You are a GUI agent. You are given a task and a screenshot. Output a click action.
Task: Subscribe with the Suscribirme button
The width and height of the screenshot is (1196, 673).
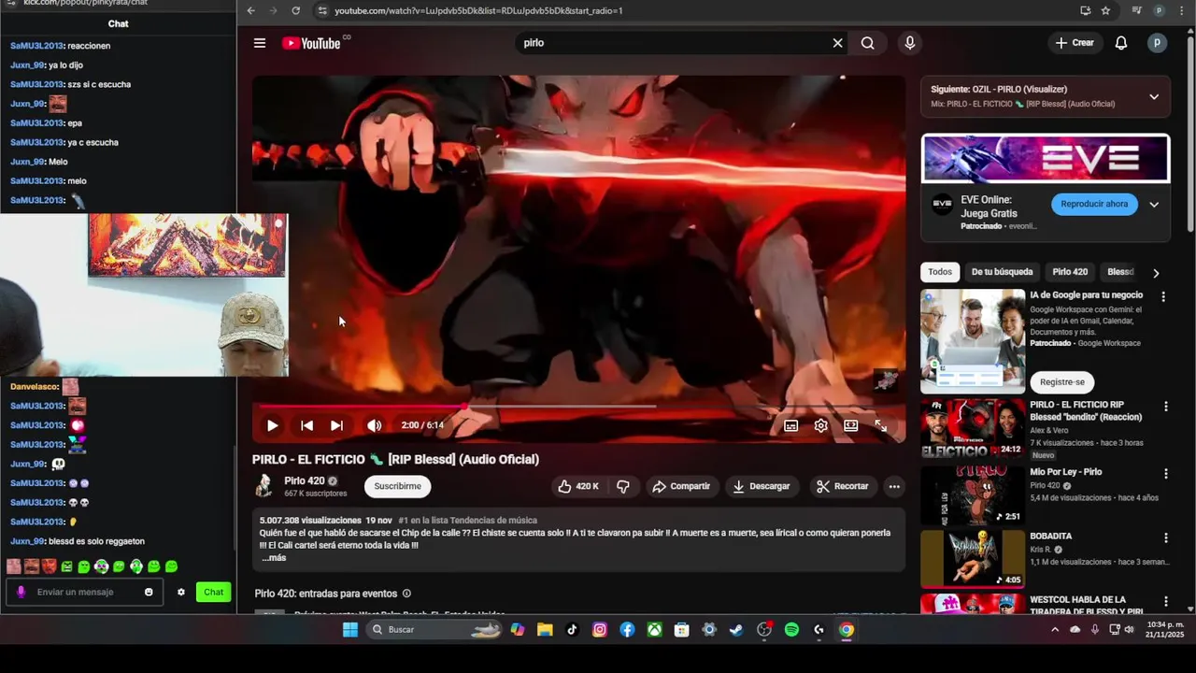[398, 486]
